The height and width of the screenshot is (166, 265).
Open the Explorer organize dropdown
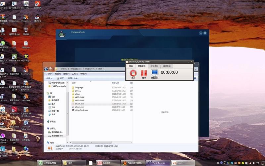49,78
